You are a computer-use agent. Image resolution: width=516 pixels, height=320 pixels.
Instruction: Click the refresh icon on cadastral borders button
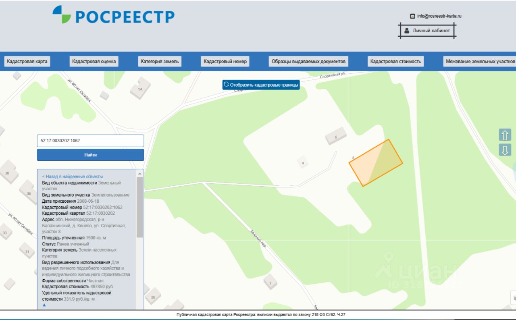(x=226, y=85)
